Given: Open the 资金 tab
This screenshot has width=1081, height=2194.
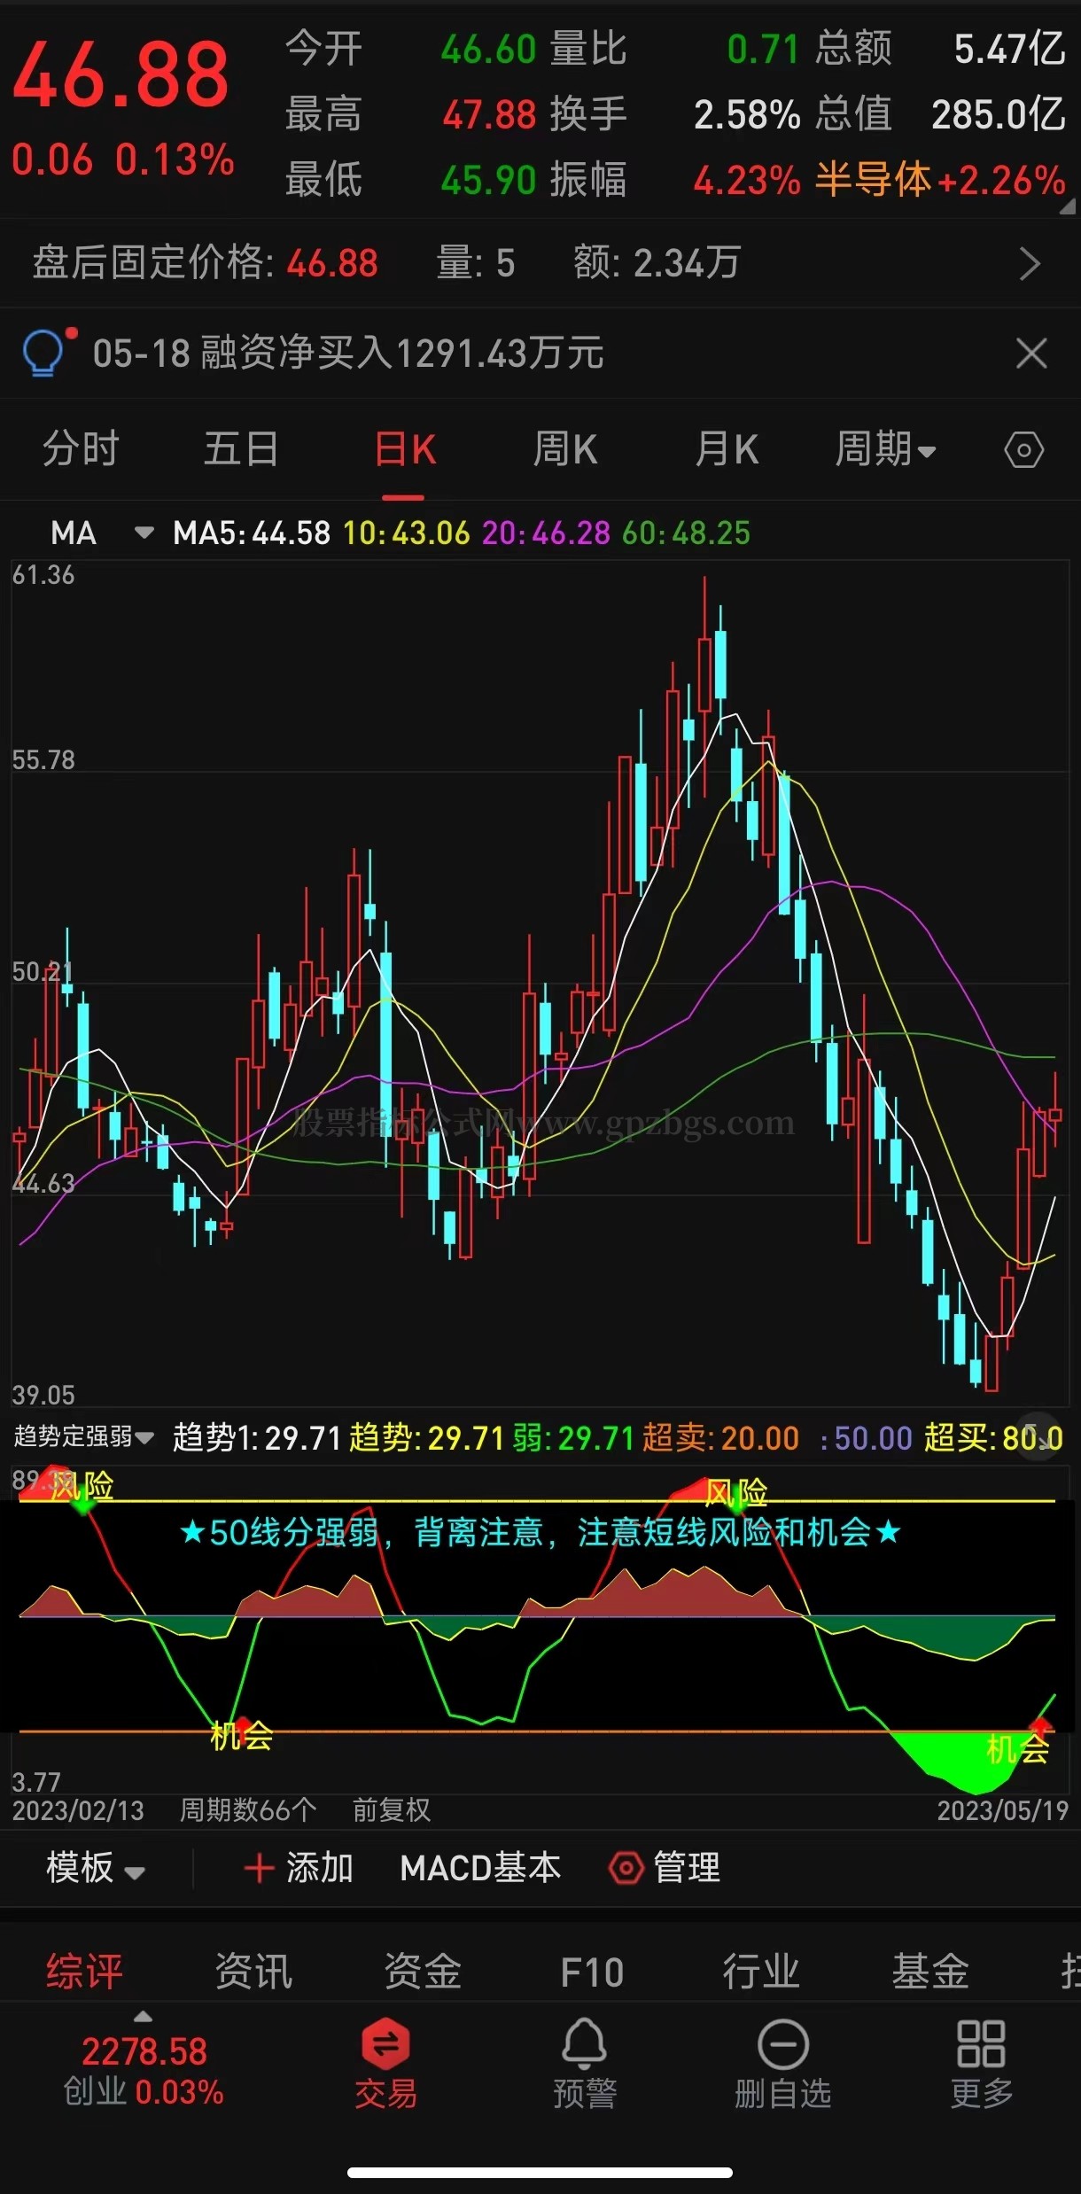Looking at the screenshot, I should click(423, 1972).
